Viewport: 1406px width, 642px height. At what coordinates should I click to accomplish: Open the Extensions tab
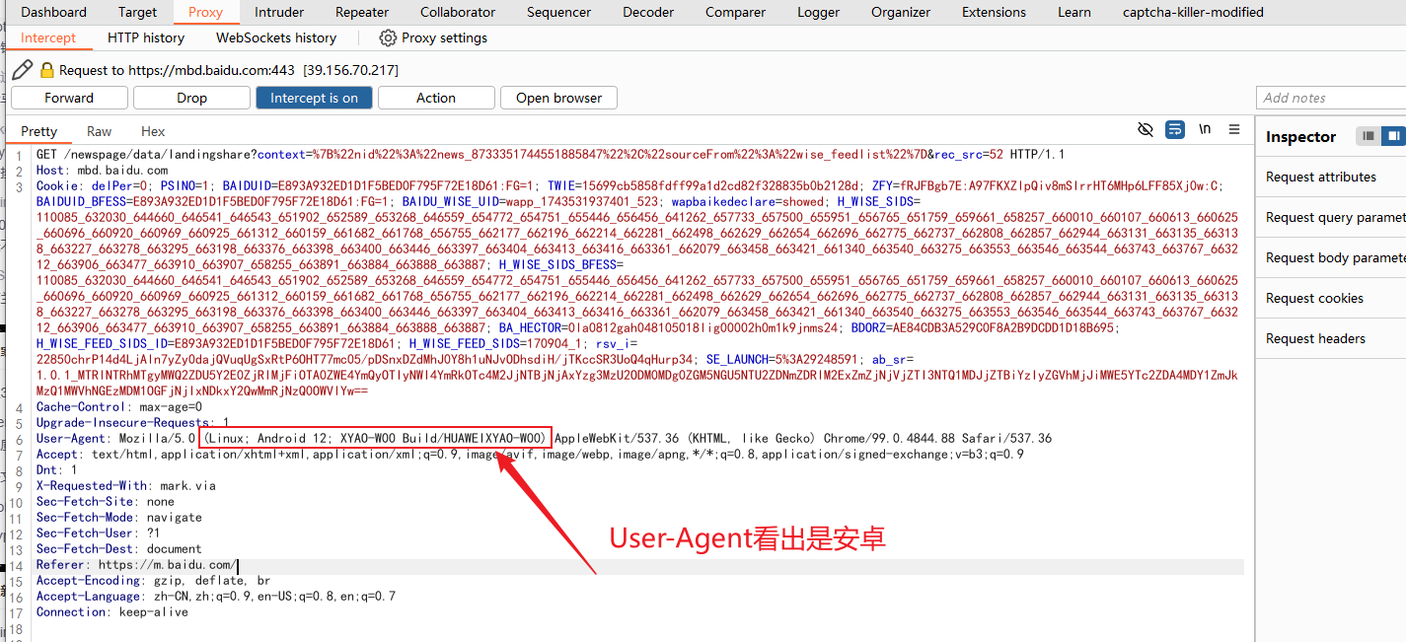(x=994, y=12)
